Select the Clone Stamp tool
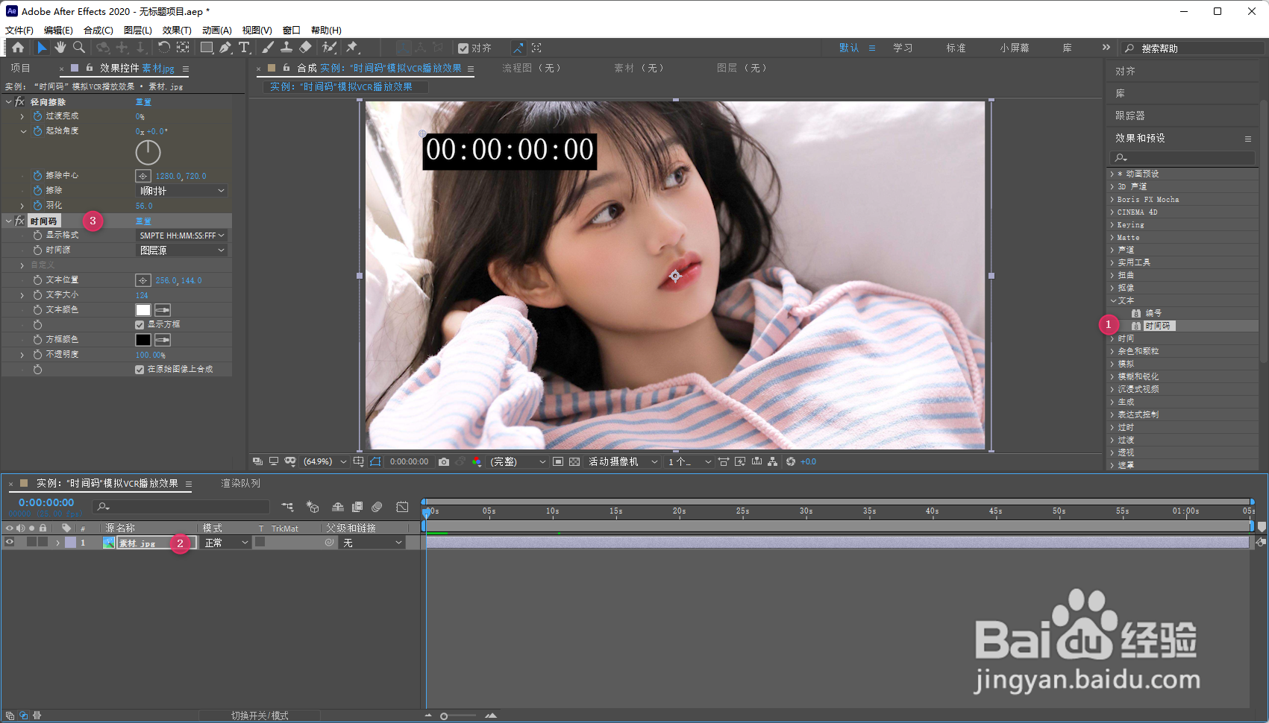 click(x=287, y=47)
